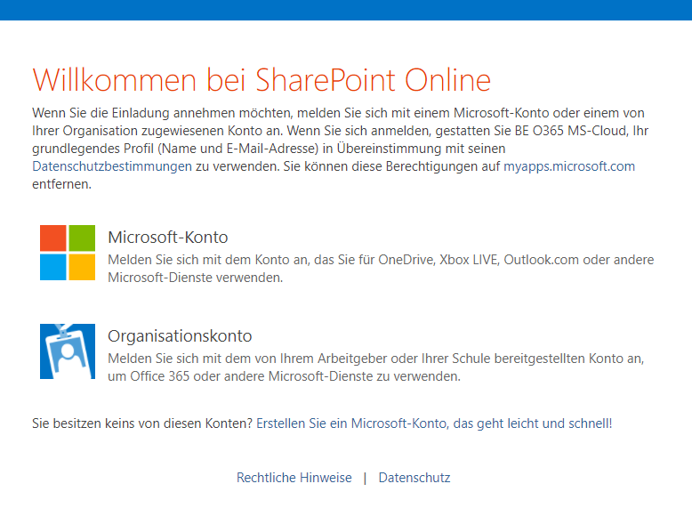Open the Datenschutzbestimmungen link
Screen dimensions: 692x508
(111, 166)
